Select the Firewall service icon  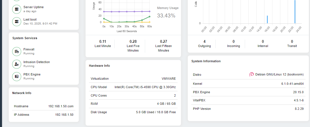(x=17, y=51)
